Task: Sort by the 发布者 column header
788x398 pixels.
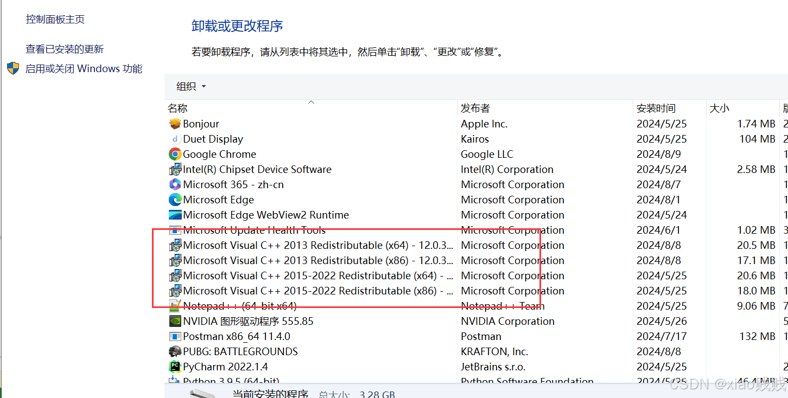Action: (x=475, y=108)
